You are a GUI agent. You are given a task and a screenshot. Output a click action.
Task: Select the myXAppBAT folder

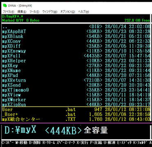[76, 31]
